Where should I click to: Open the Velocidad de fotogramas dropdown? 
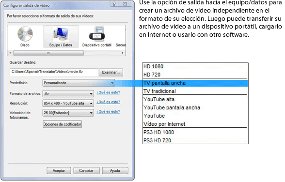click(x=68, y=113)
